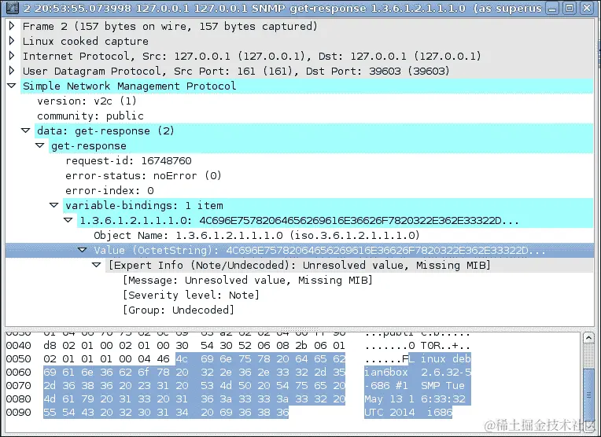The height and width of the screenshot is (437, 601).
Task: Click the window menu icon in title bar
Action: click(13, 8)
